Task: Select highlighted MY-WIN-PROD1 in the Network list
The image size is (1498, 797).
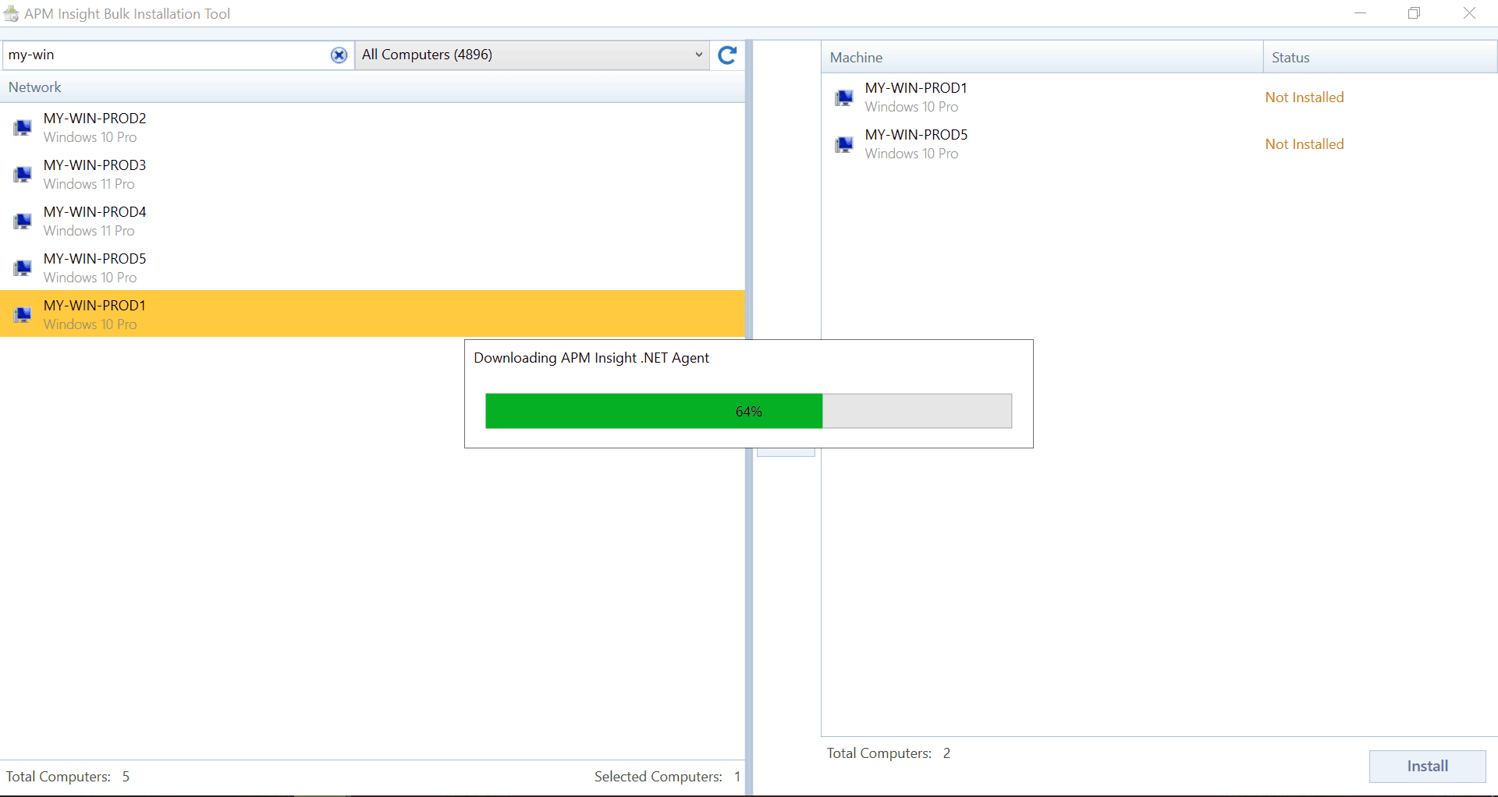Action: coord(372,313)
